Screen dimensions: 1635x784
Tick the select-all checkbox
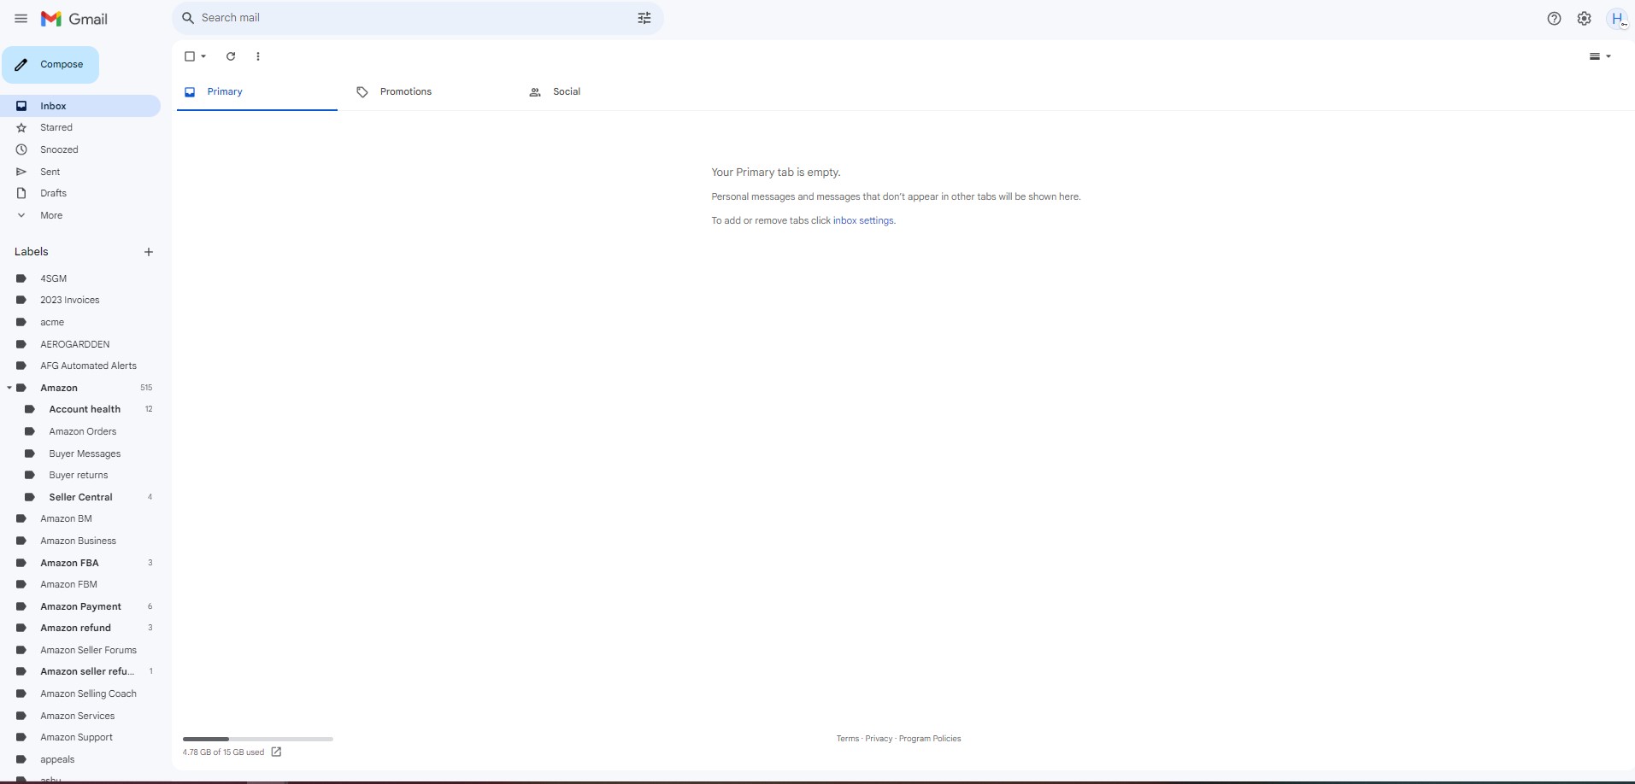[x=190, y=56]
